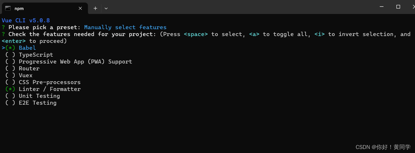The height and width of the screenshot is (153, 415).
Task: Toggle the Router feature checkbox
Action: click(x=10, y=68)
